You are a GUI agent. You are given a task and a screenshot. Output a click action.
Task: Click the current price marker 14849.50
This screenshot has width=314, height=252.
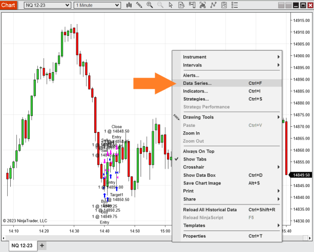coord(301,175)
